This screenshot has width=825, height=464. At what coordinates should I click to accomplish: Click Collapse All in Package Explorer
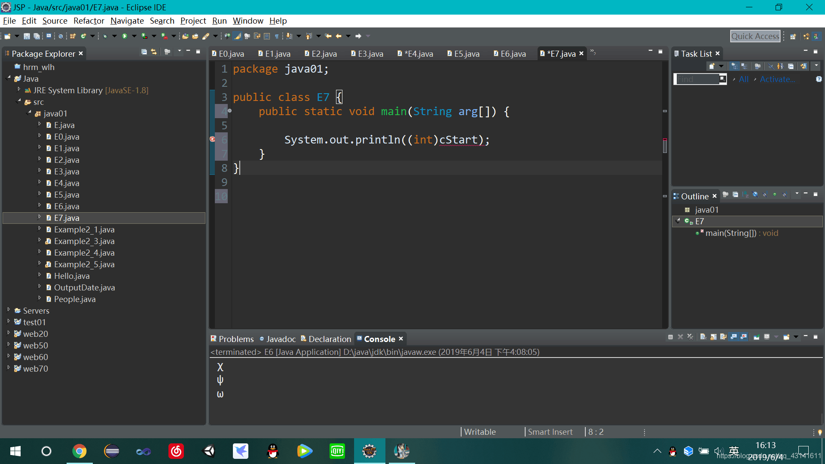coord(144,52)
